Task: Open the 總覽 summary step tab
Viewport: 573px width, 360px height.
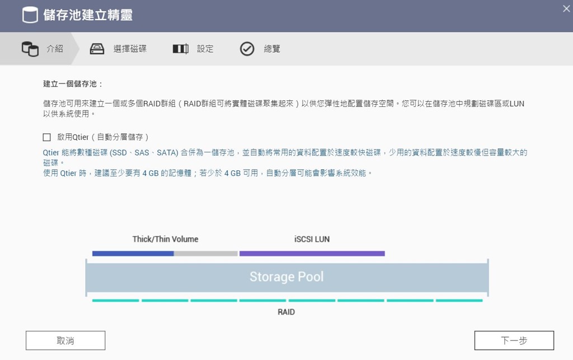Action: click(x=272, y=49)
